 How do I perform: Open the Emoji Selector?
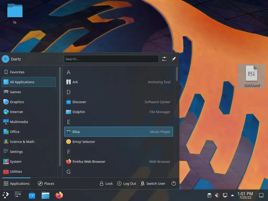pos(119,142)
